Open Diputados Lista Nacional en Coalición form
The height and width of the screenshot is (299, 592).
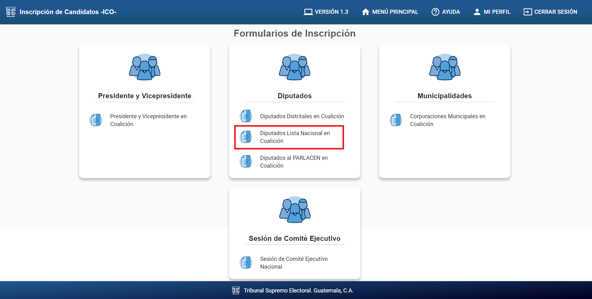click(295, 137)
